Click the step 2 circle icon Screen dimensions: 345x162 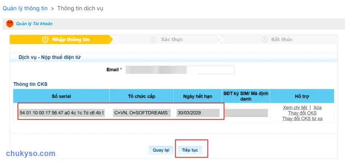tap(153, 40)
